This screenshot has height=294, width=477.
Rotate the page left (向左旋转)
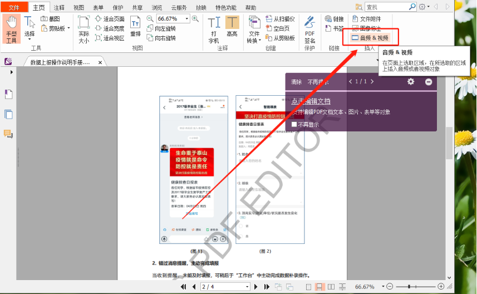(x=161, y=28)
